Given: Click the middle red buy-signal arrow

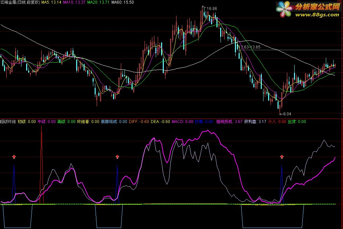Looking at the screenshot, I should pyautogui.click(x=117, y=157).
